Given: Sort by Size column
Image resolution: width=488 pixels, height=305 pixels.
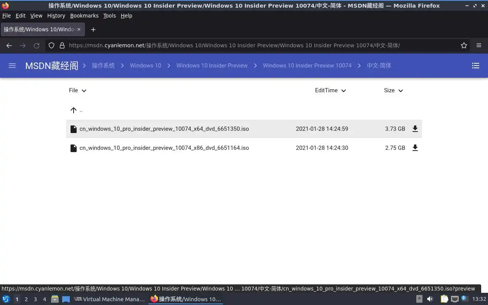Looking at the screenshot, I should point(393,90).
